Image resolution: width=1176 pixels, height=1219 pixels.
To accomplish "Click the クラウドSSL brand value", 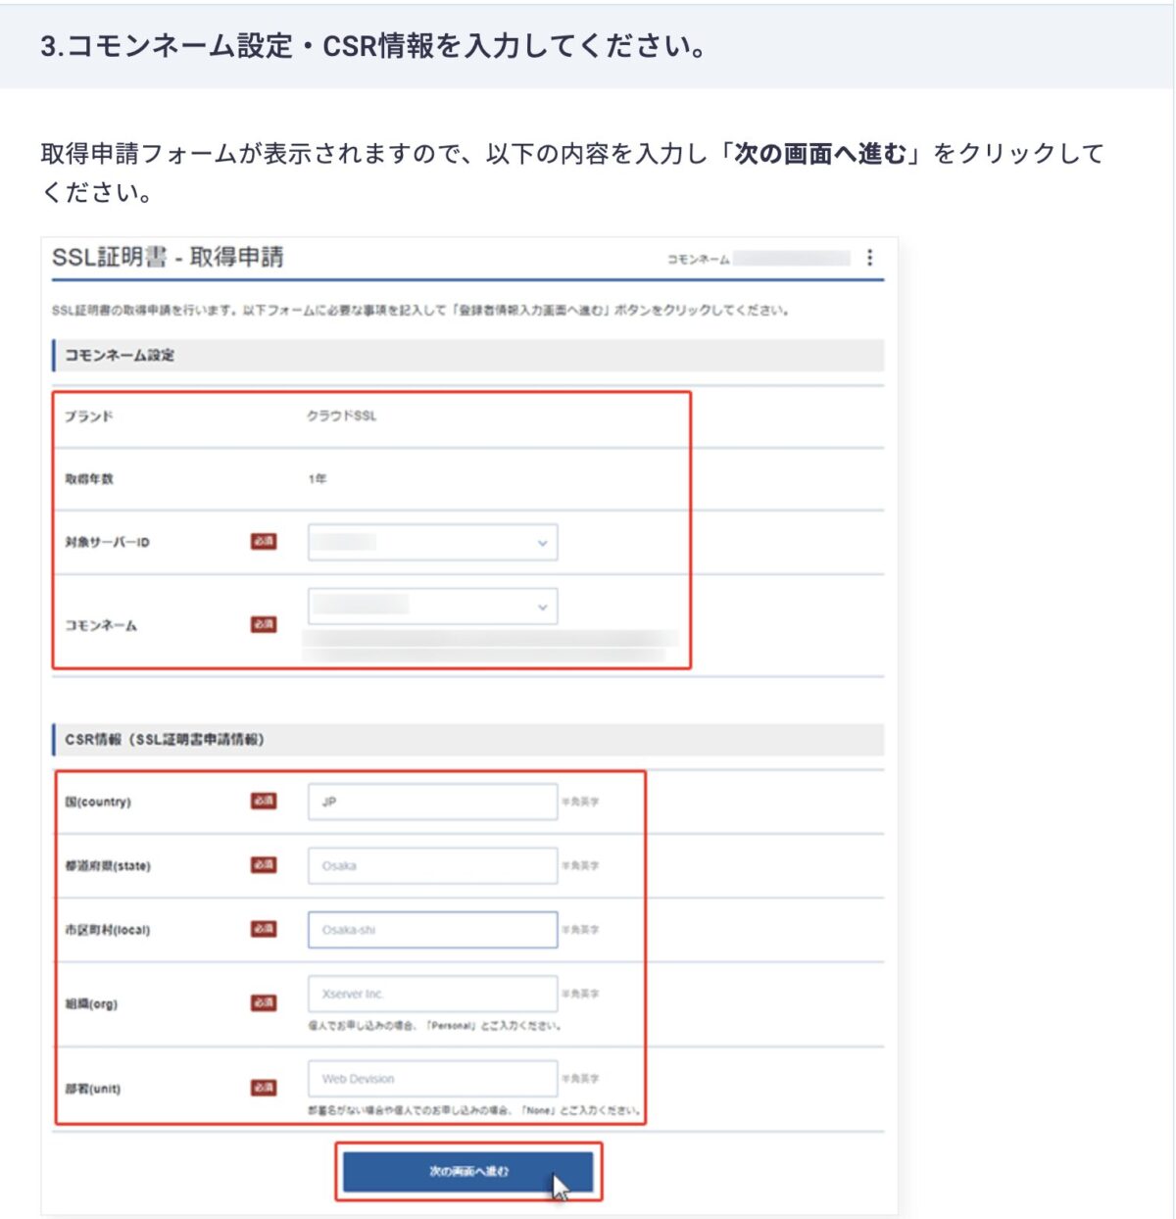I will [x=341, y=416].
